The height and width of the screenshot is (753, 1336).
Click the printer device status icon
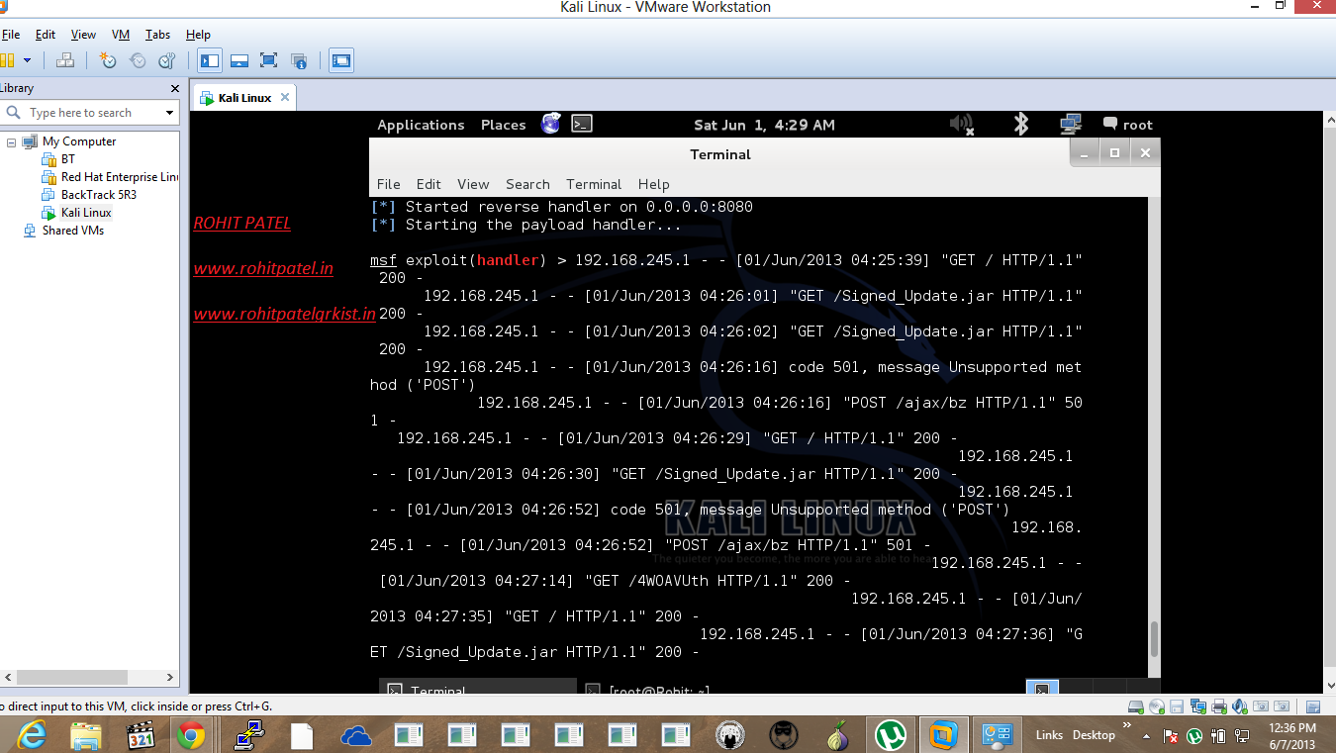[x=1219, y=706]
